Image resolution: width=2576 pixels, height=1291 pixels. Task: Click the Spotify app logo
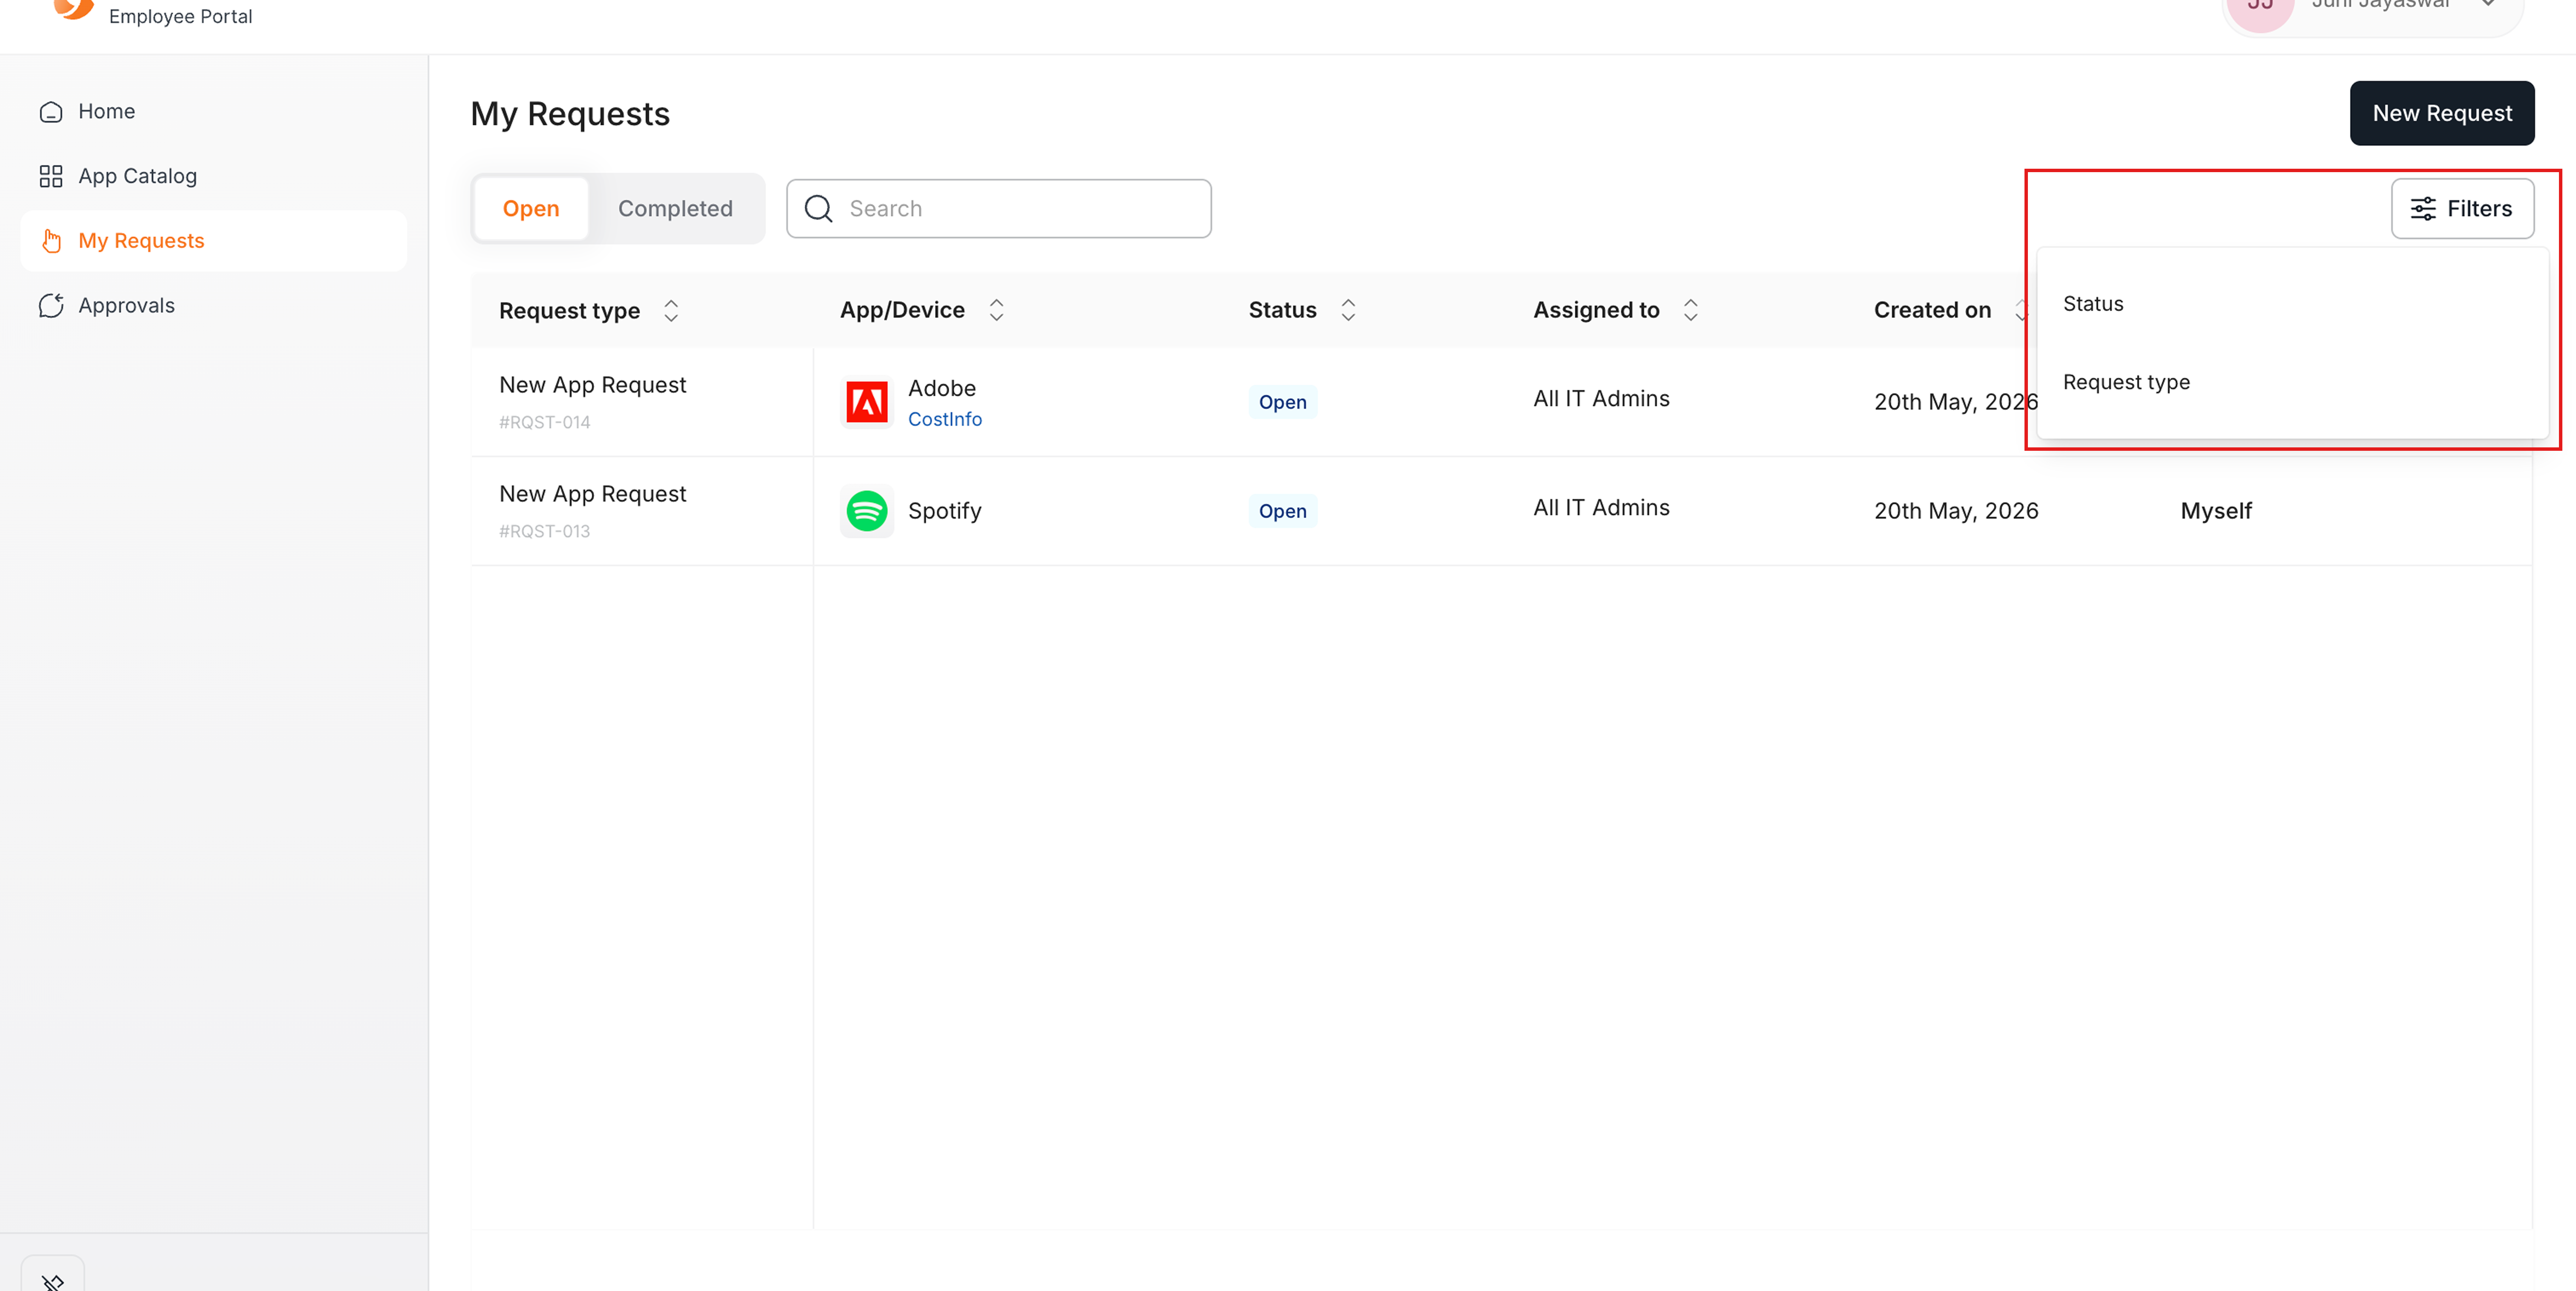(x=867, y=511)
